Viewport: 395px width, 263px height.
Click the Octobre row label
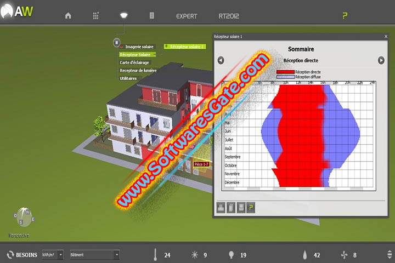(231, 165)
